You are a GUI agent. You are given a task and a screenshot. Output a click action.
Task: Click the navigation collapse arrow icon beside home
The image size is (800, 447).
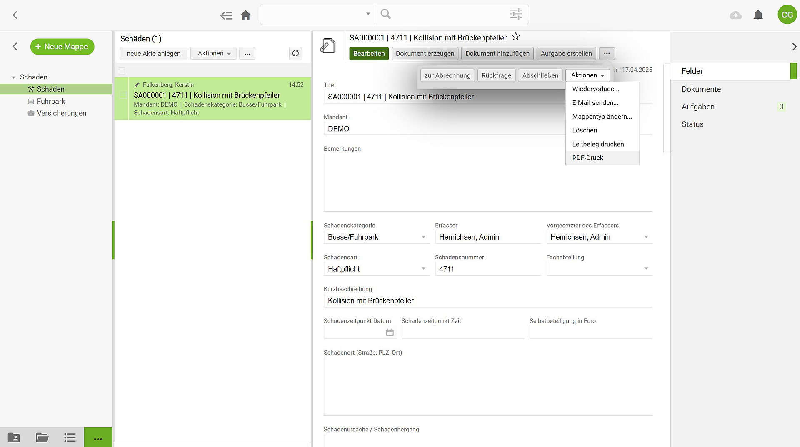(x=226, y=15)
